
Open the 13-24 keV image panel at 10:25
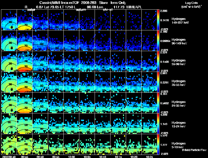[149, 123]
